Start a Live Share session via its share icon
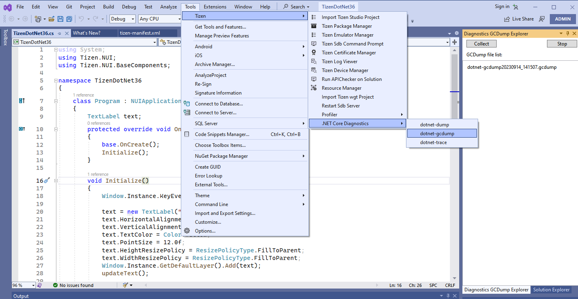Viewport: 578px width, 299px height. pyautogui.click(x=507, y=19)
